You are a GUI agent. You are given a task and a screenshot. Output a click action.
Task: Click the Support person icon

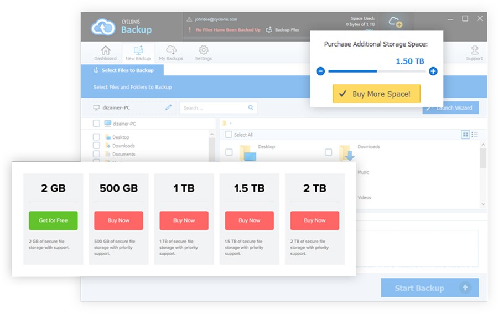click(474, 50)
